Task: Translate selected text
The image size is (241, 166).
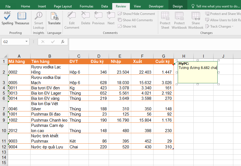Action: (x=54, y=18)
